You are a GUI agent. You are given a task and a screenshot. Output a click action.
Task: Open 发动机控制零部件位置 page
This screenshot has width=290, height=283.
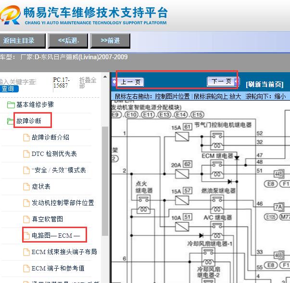[63, 203]
